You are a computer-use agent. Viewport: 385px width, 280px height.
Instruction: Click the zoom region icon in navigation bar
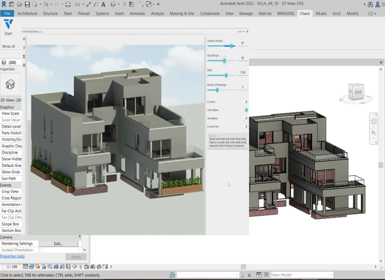coord(374,133)
